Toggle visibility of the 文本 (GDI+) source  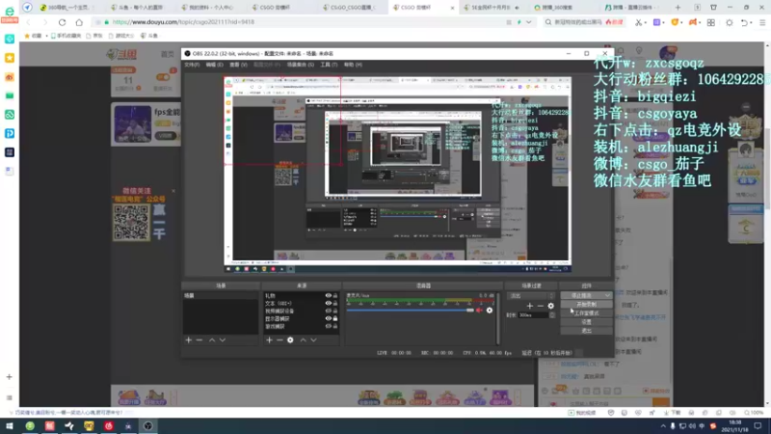click(328, 303)
